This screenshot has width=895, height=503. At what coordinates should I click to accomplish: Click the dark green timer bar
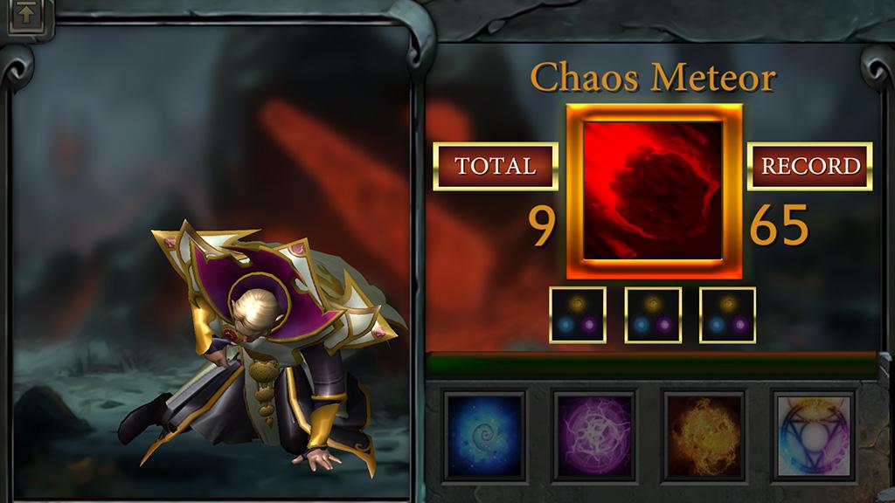651,365
